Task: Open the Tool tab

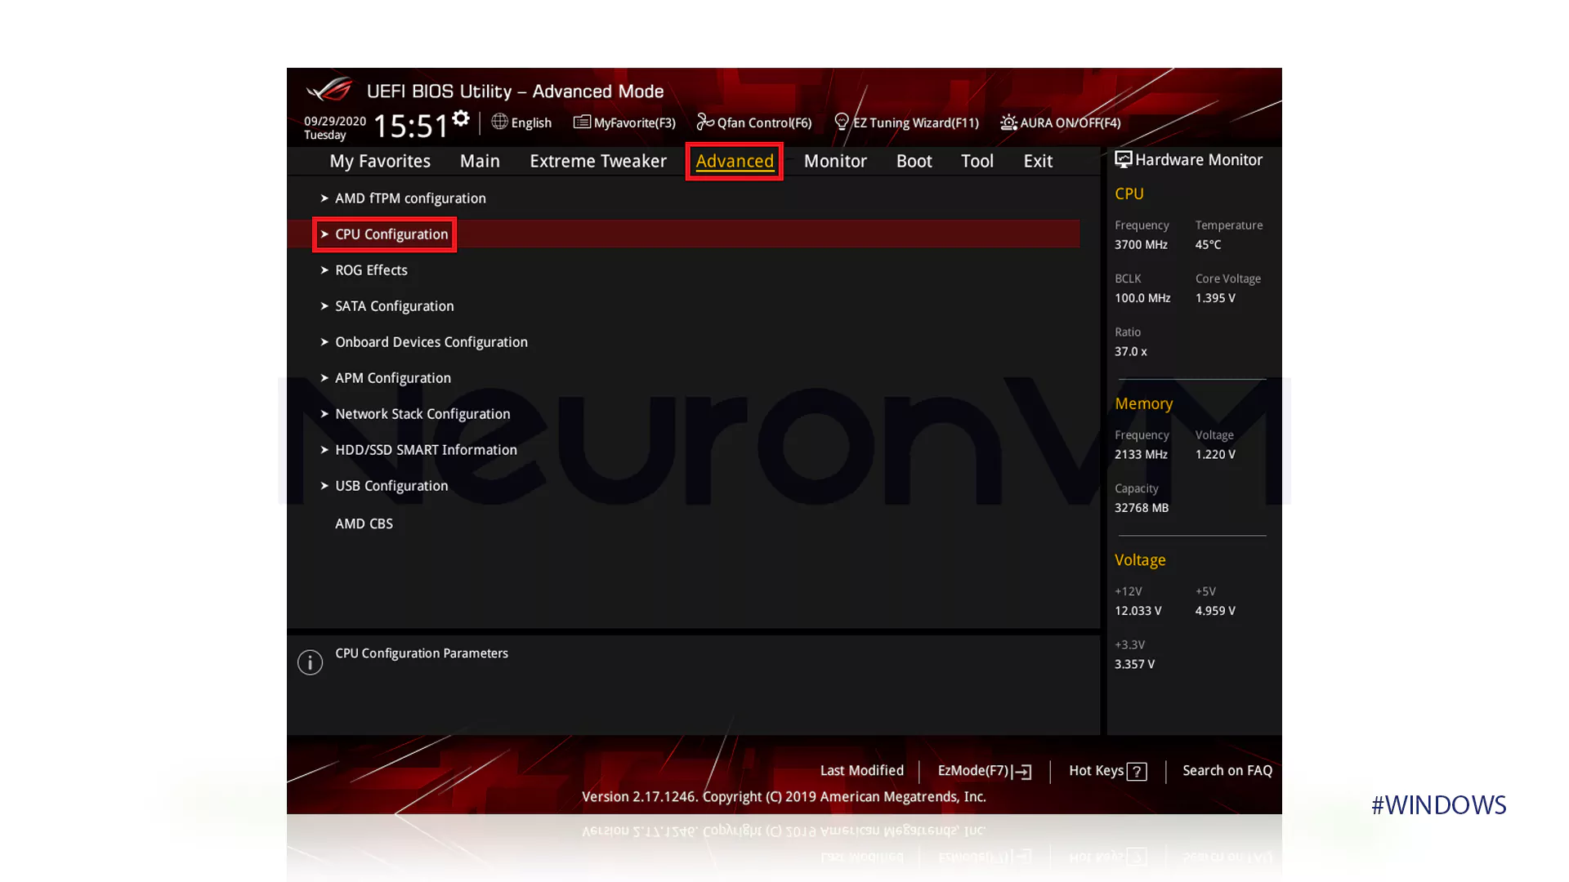Action: pos(977,161)
